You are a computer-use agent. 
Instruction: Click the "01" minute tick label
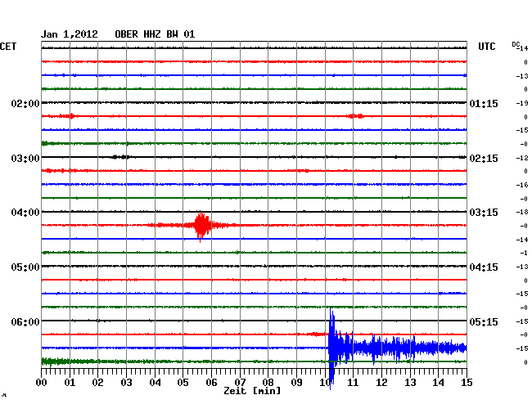(70, 383)
